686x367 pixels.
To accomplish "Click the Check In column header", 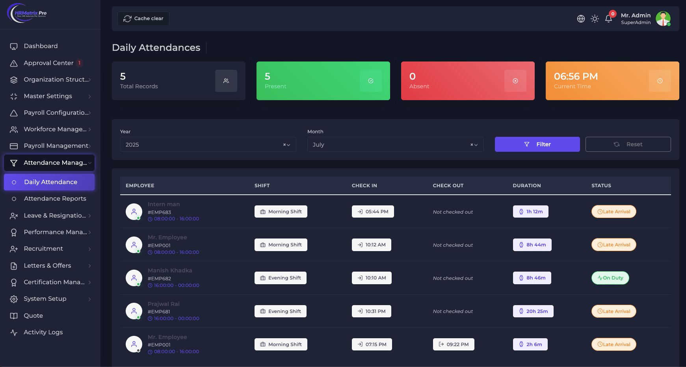I will pos(364,186).
